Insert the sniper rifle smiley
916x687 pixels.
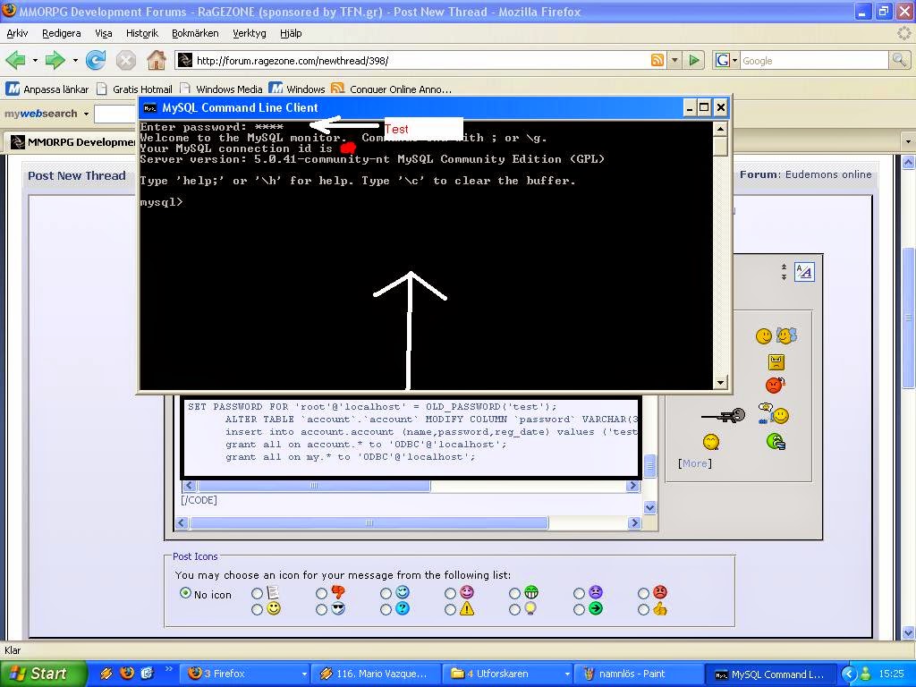click(723, 416)
